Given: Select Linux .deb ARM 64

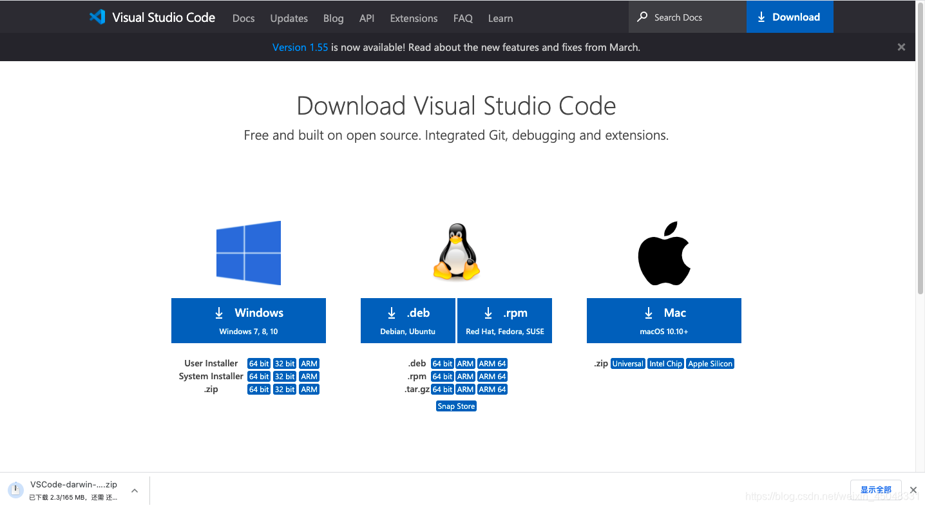Looking at the screenshot, I should pos(493,364).
